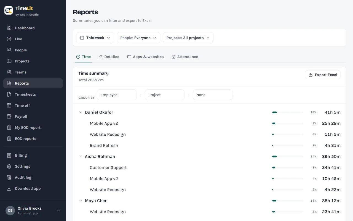Click the Settings gear icon

pos(9,166)
